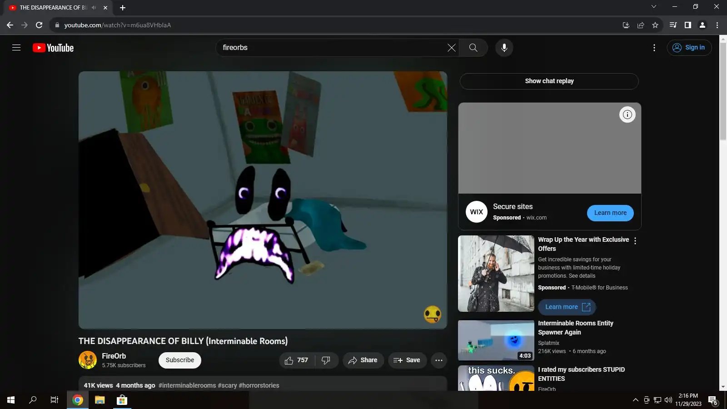The width and height of the screenshot is (727, 409).
Task: Open the notification center
Action: click(x=712, y=400)
